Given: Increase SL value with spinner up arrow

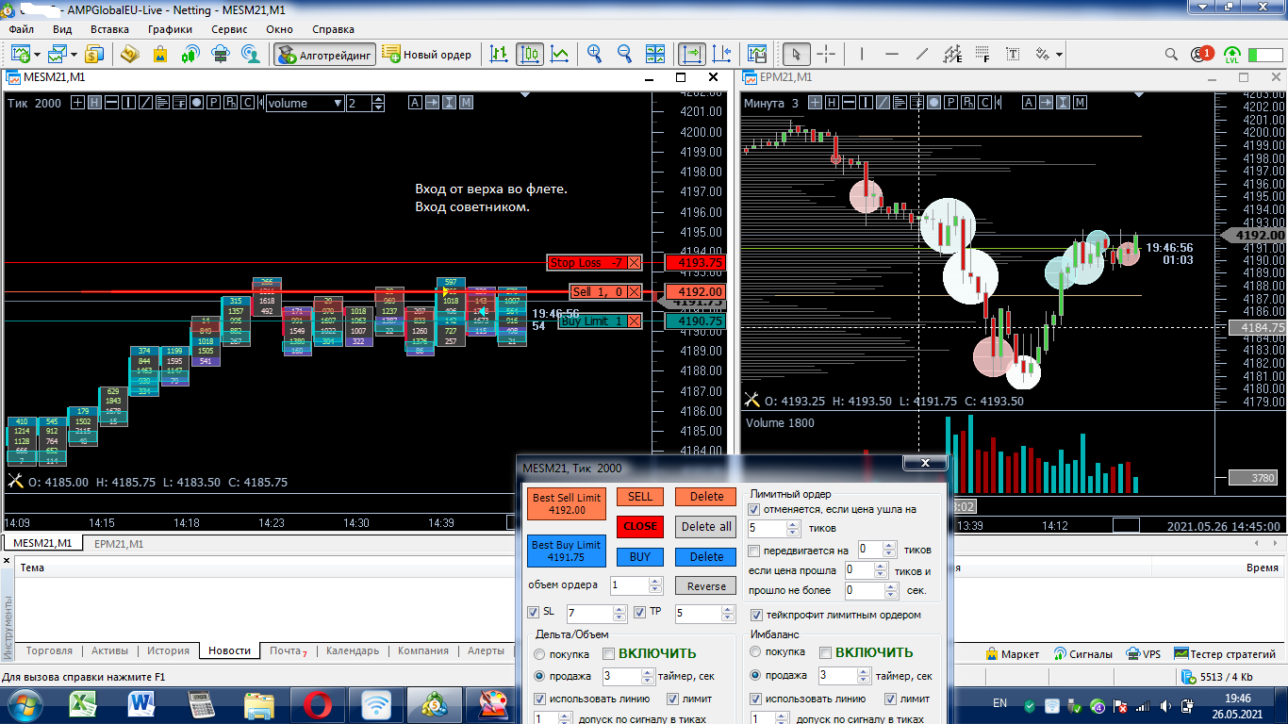Looking at the screenshot, I should pyautogui.click(x=619, y=609).
